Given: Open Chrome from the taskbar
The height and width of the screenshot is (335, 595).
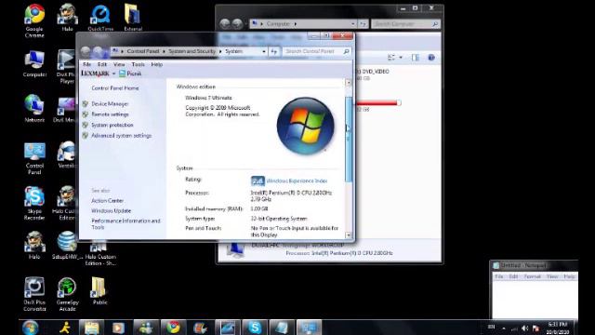Looking at the screenshot, I should pos(174,328).
